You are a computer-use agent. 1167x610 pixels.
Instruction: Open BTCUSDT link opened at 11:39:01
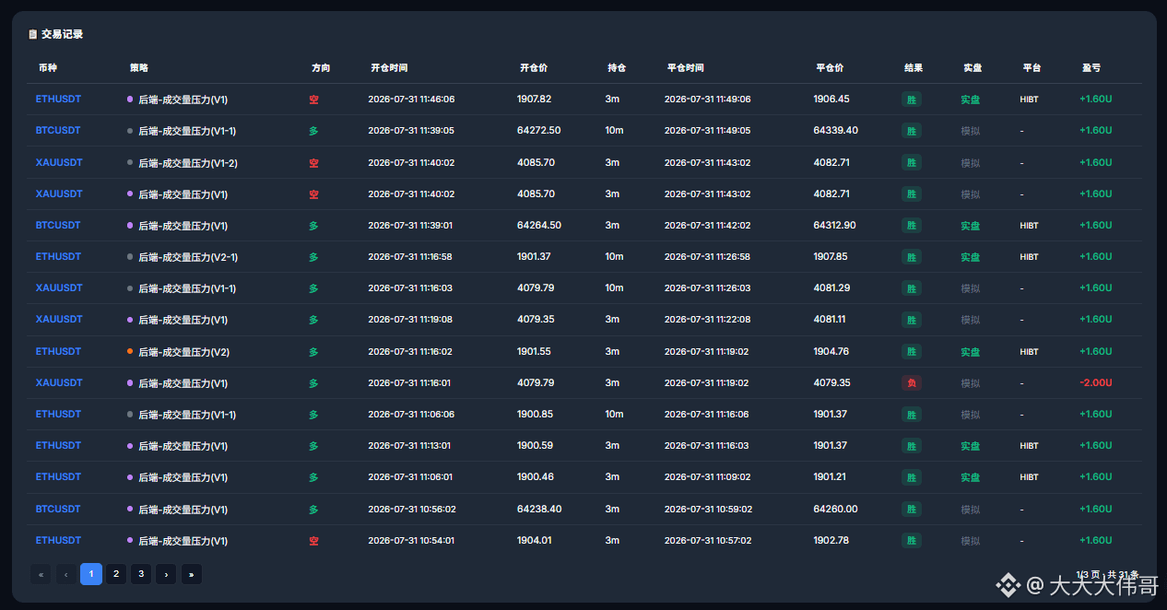58,225
